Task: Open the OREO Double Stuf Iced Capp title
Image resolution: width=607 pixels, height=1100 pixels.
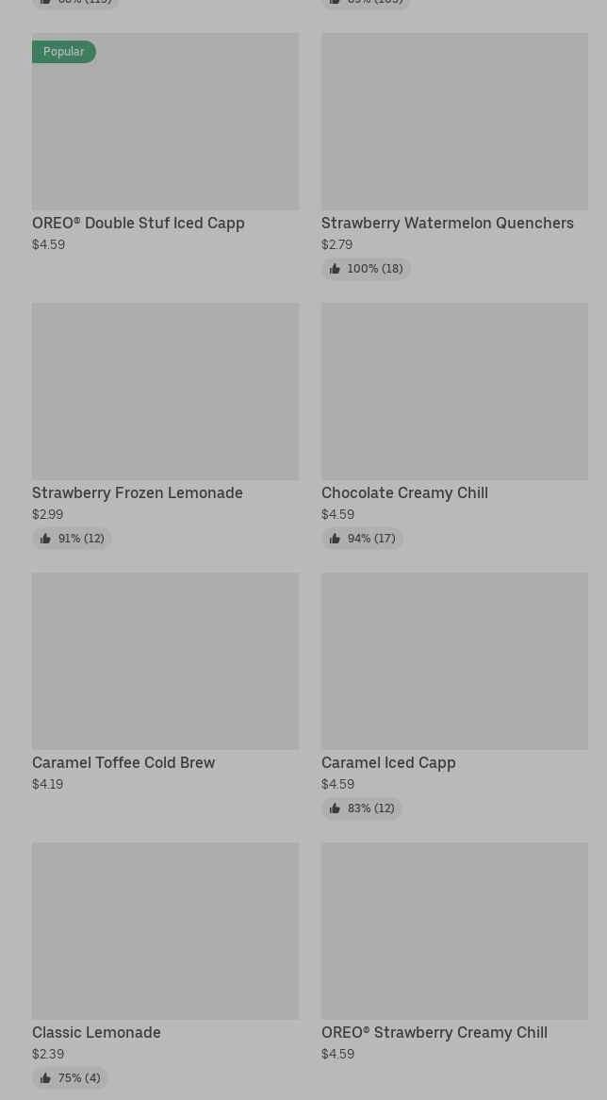Action: pyautogui.click(x=139, y=224)
